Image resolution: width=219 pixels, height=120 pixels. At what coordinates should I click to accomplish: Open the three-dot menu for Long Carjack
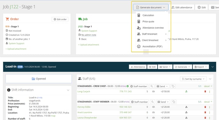coord(209,92)
